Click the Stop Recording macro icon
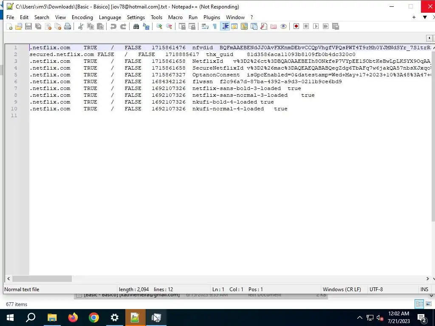The image size is (435, 326). (x=306, y=26)
